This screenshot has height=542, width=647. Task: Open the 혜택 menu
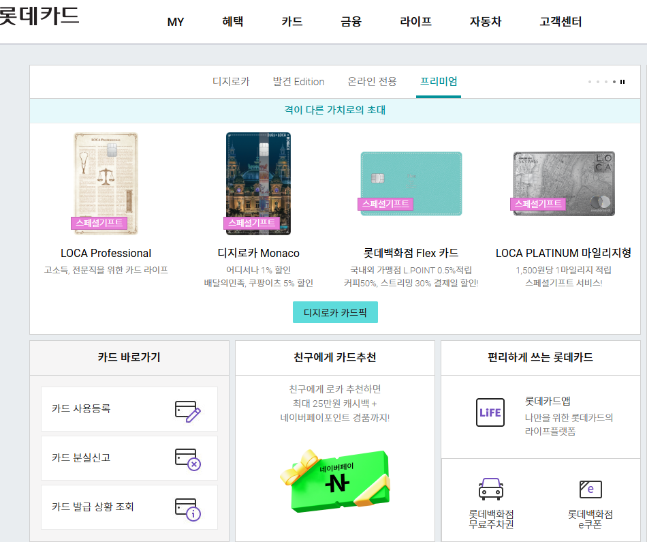[x=232, y=22]
